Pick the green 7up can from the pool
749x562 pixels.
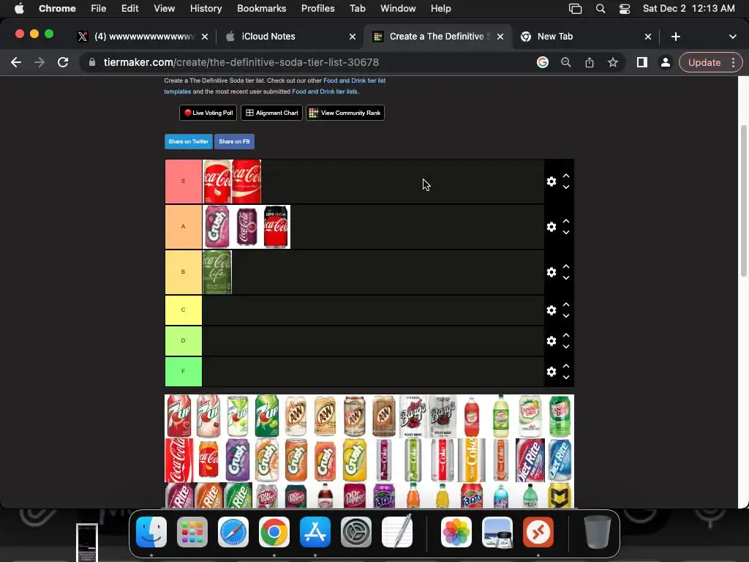(266, 416)
